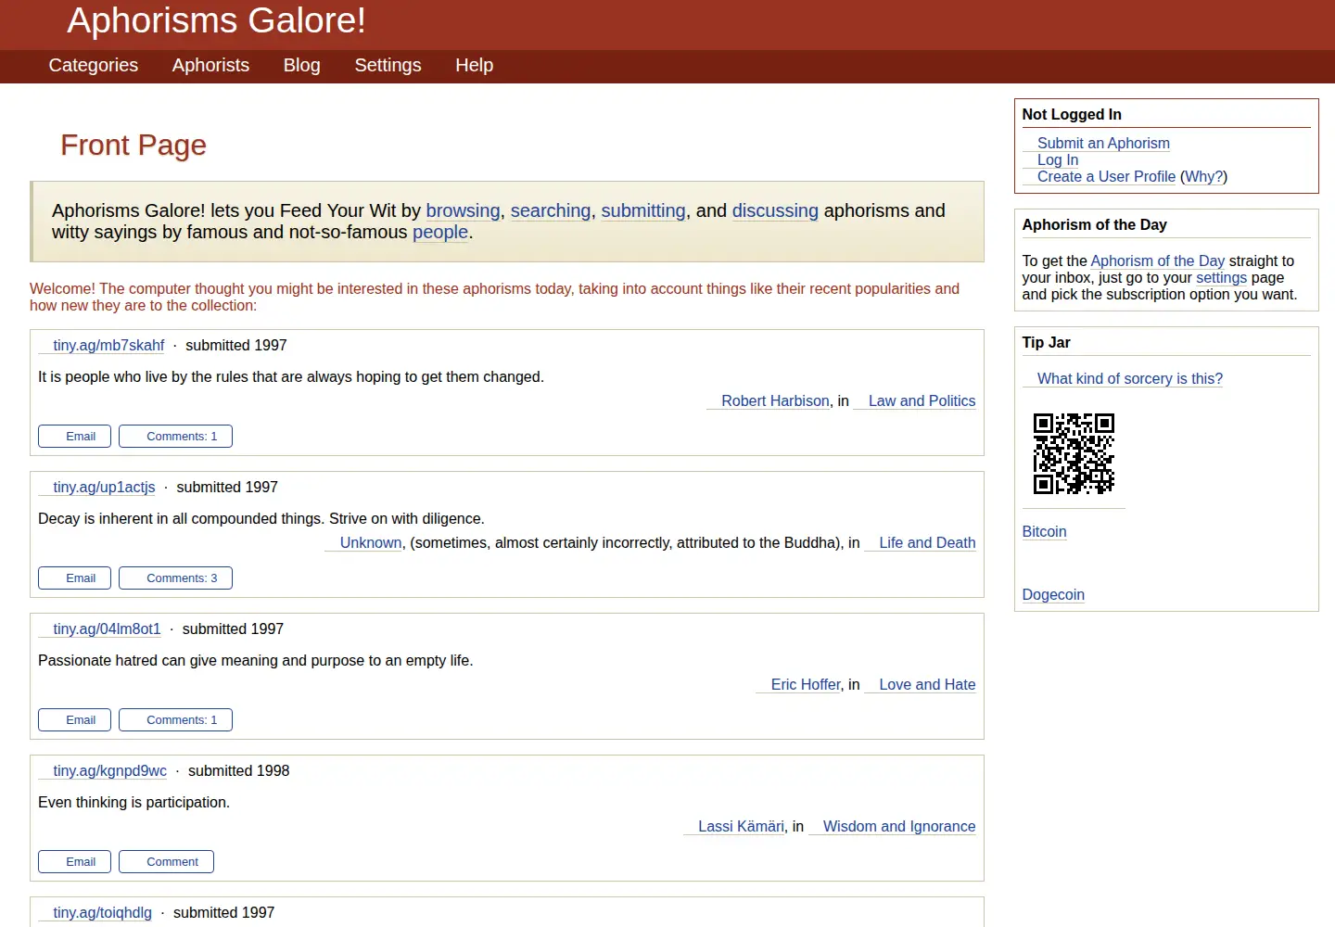This screenshot has height=927, width=1335.
Task: Click the Aphorisms Galore! site title
Action: tap(216, 20)
